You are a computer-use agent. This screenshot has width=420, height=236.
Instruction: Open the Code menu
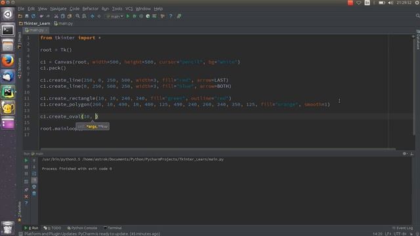(74, 9)
